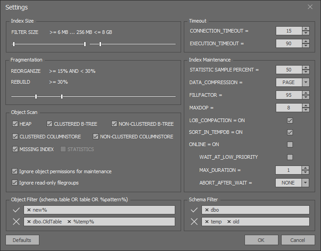Uncheck the HEAP object scan option
Viewport: 321px width, 251px height.
[x=15, y=124]
